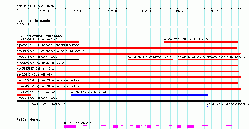Click label 'nsv4040912 (gnomADStructuralVariants)'

(48, 86)
